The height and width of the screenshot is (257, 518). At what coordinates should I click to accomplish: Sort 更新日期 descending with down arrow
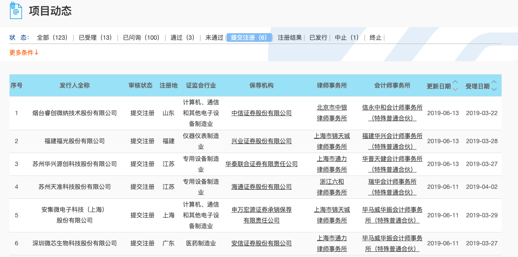(x=455, y=89)
